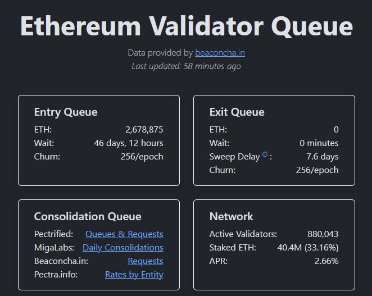Click Active Validators value 880,043
The image size is (372, 296).
coord(323,234)
